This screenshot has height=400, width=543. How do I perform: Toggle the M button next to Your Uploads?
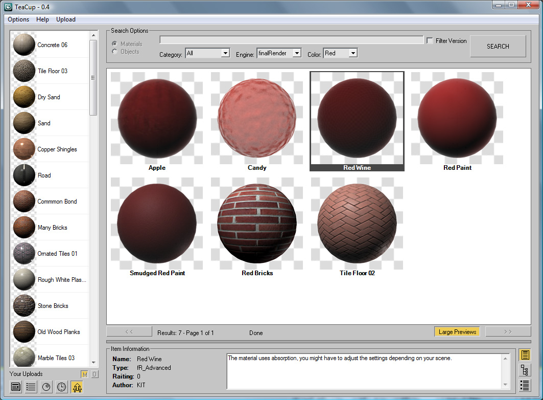coord(84,374)
